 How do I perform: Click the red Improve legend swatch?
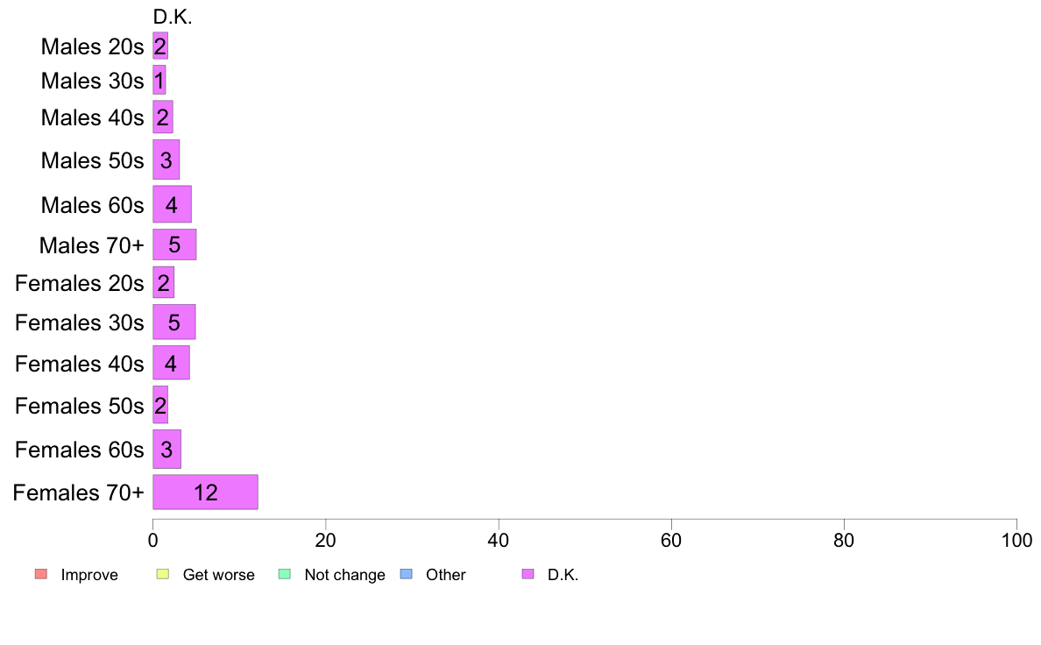click(x=41, y=574)
